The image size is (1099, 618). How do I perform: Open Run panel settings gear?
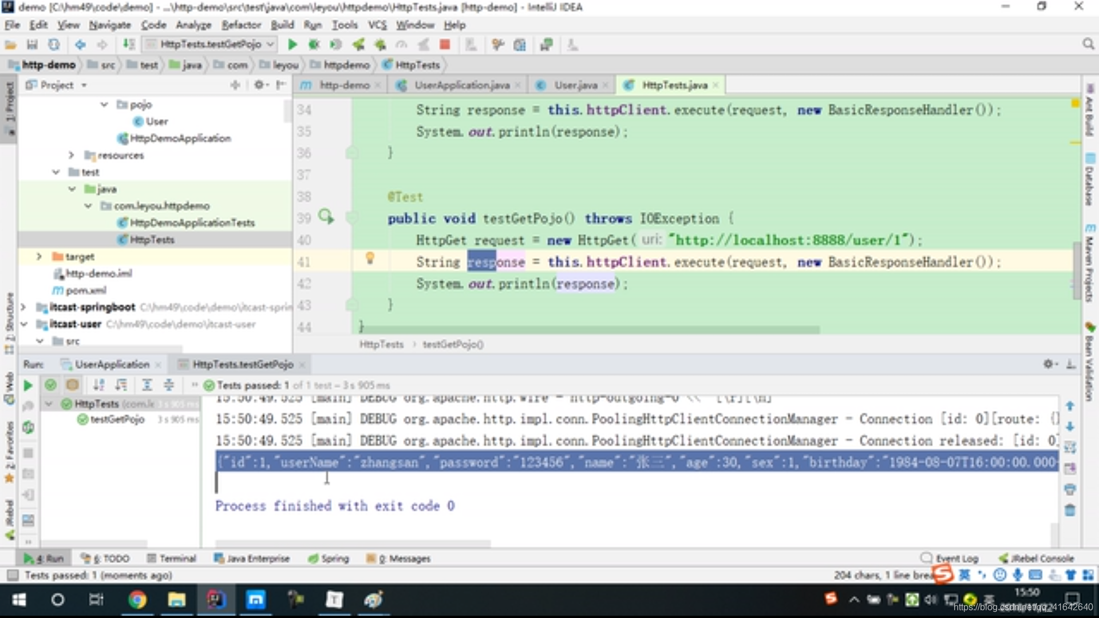1049,364
